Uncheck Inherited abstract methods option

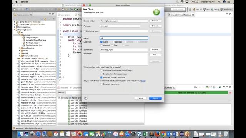pos(101,77)
